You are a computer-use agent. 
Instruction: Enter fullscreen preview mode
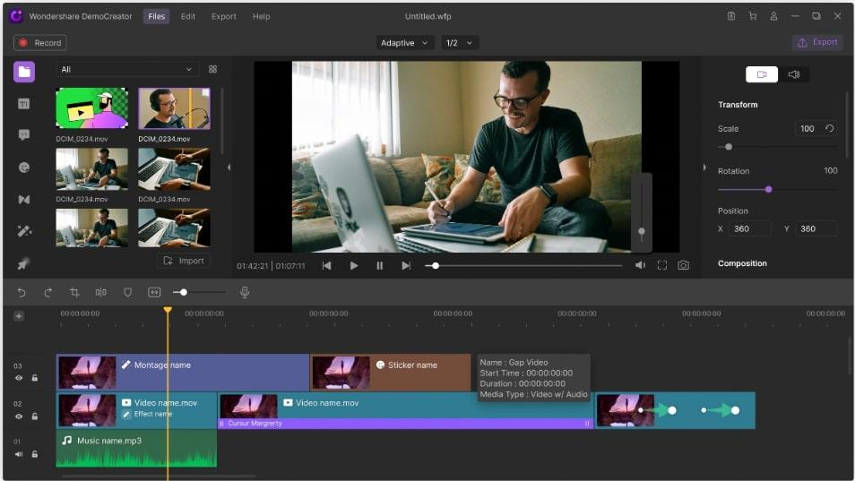coord(662,265)
